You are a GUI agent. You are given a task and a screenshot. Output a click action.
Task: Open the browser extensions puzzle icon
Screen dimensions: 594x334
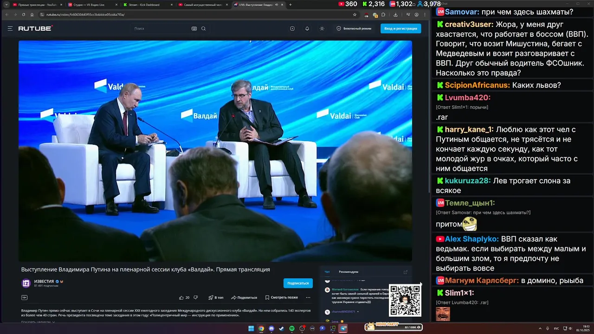pos(384,14)
